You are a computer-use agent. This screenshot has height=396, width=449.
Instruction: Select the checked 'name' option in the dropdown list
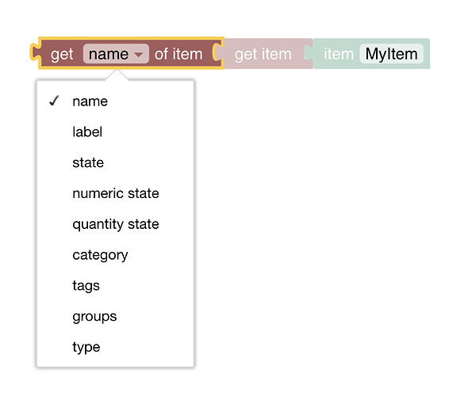pyautogui.click(x=115, y=101)
